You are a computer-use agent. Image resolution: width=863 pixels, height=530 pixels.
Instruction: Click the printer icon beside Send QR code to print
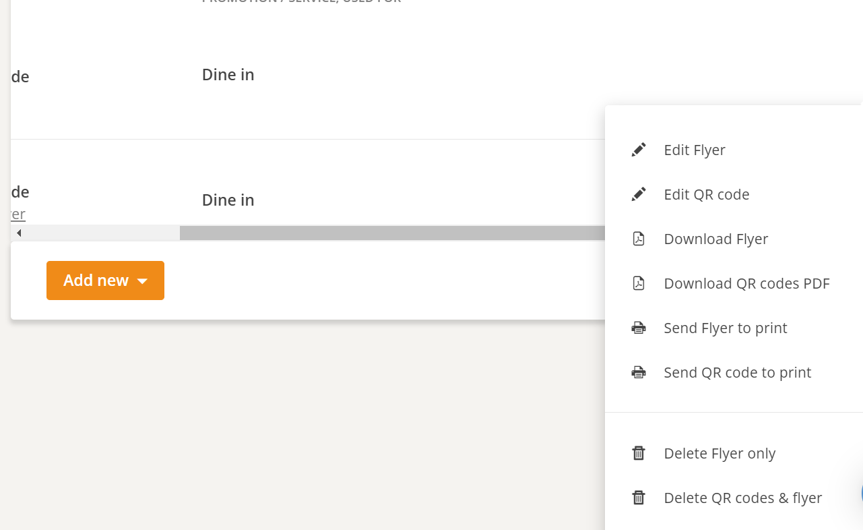(x=639, y=372)
